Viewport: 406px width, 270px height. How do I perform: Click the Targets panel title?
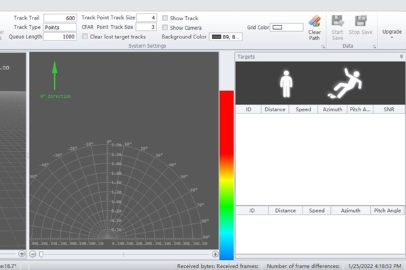tap(246, 57)
